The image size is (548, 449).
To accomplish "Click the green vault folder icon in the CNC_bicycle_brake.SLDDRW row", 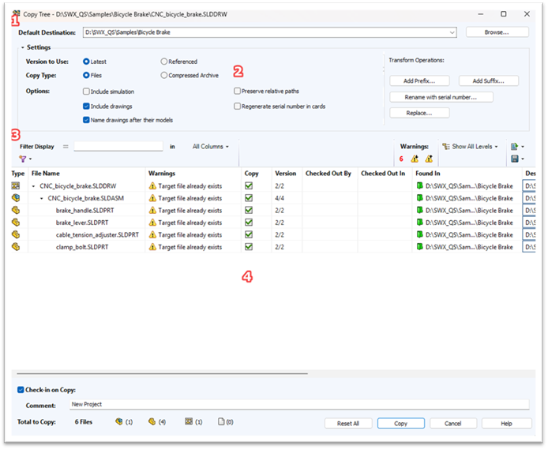I will point(420,185).
